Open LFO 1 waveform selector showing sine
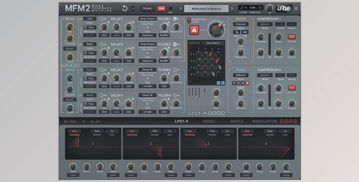359x182 pixels. (74, 131)
